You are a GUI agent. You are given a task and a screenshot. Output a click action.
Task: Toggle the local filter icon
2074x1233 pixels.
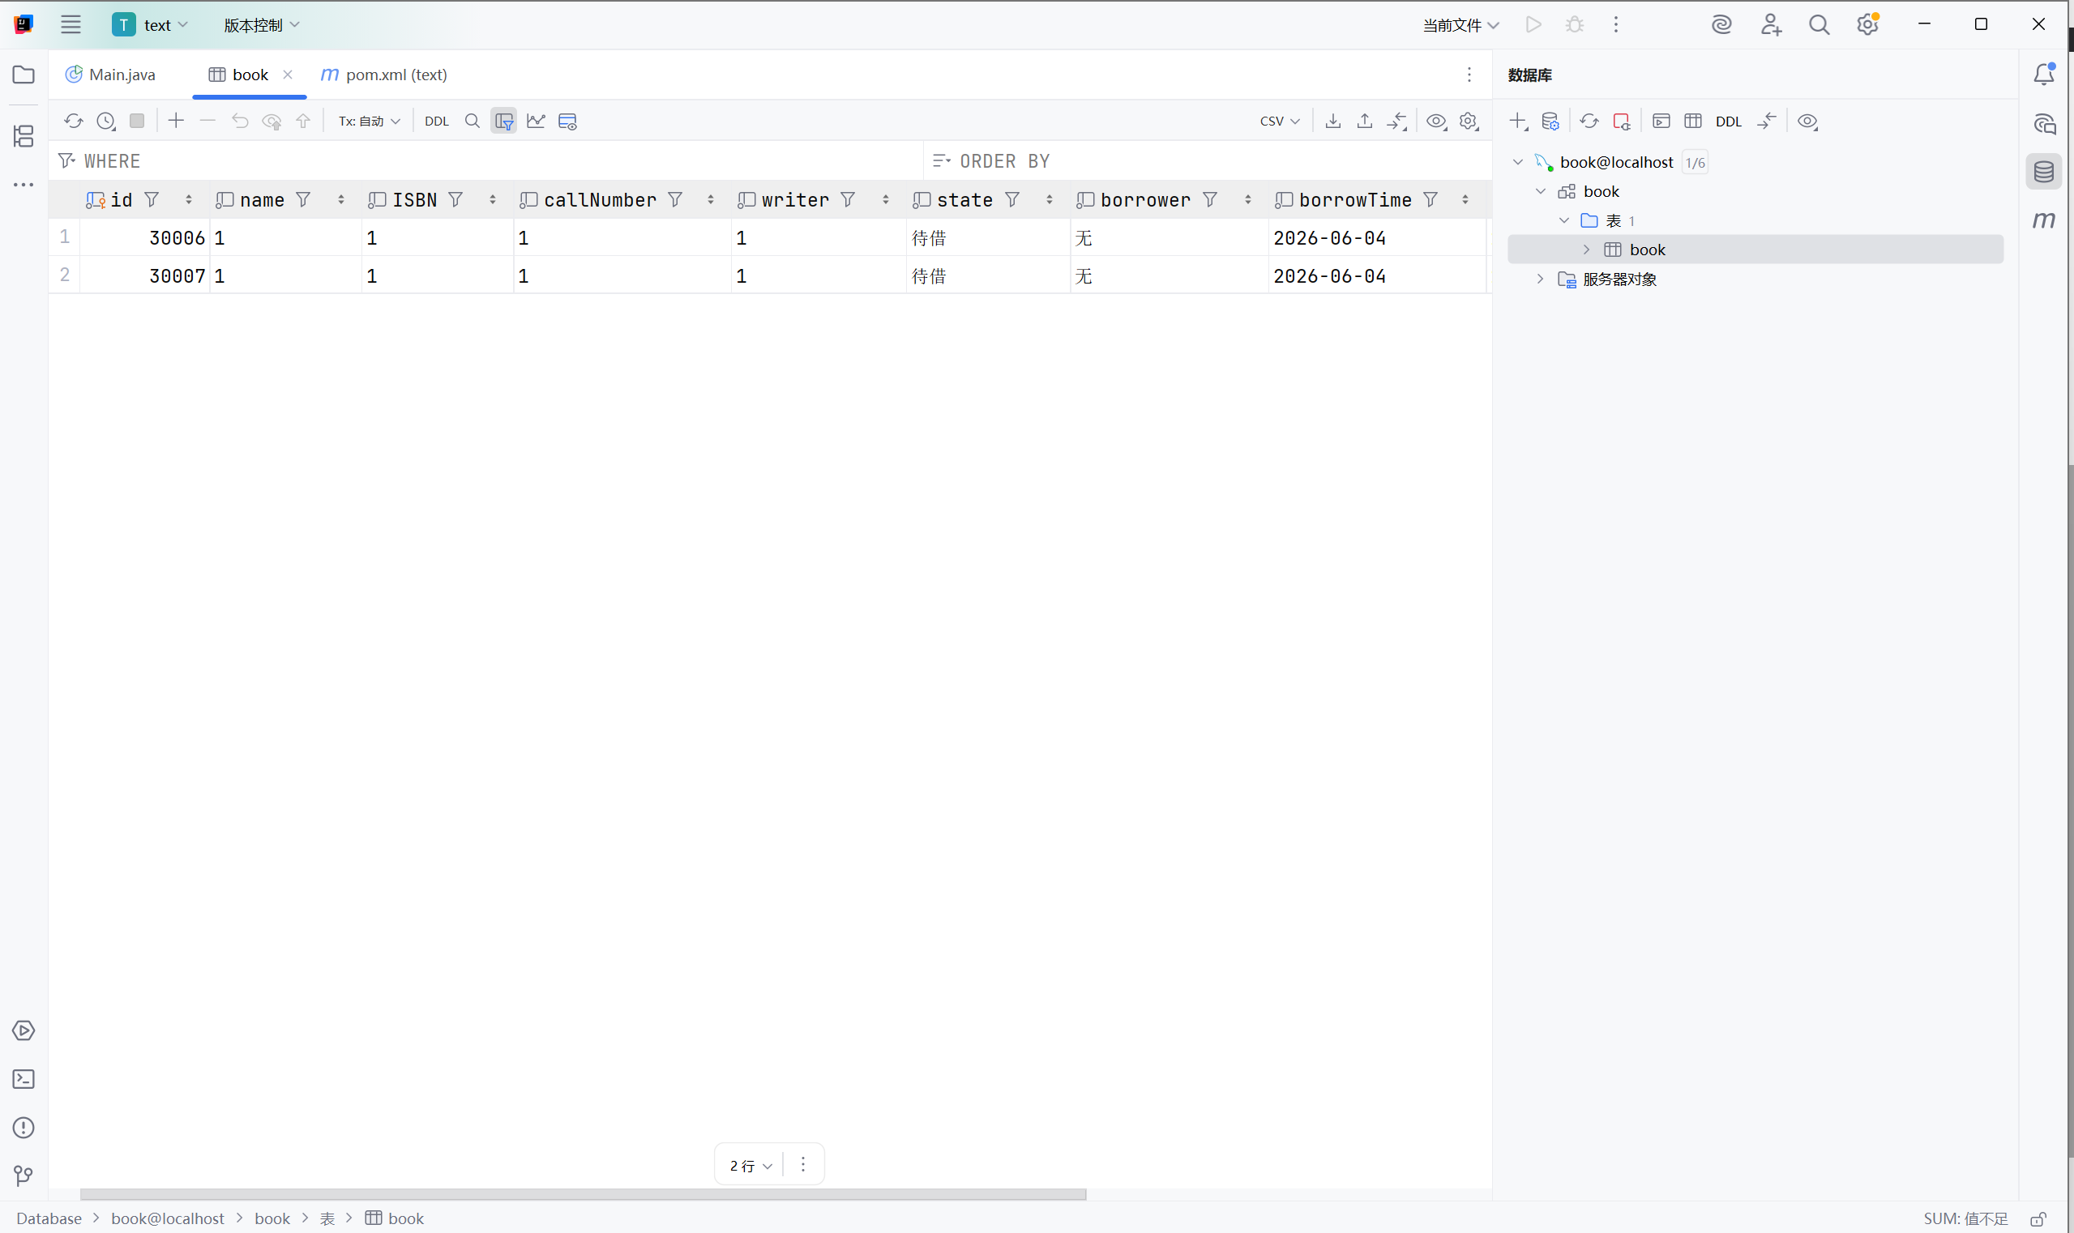click(x=504, y=122)
